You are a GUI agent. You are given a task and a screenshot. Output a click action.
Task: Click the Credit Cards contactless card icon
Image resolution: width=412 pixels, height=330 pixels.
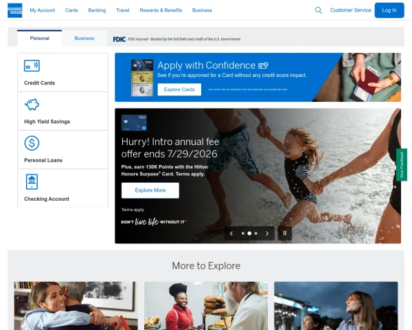tap(32, 65)
